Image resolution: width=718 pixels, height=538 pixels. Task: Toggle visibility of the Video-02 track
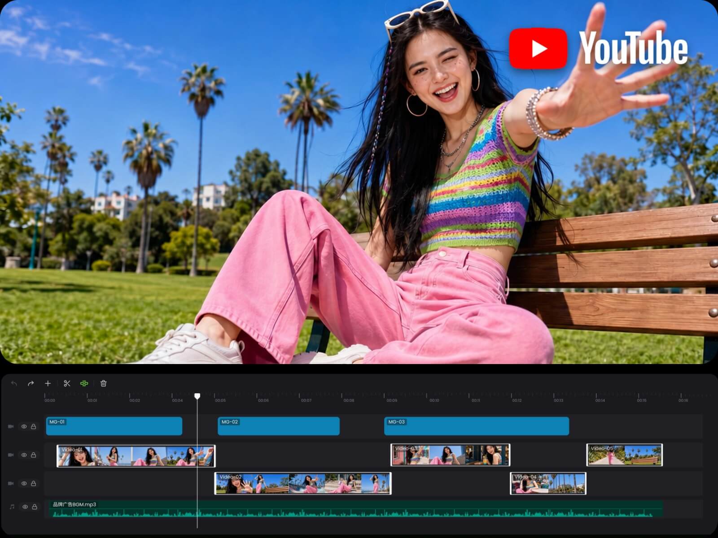[x=24, y=483]
